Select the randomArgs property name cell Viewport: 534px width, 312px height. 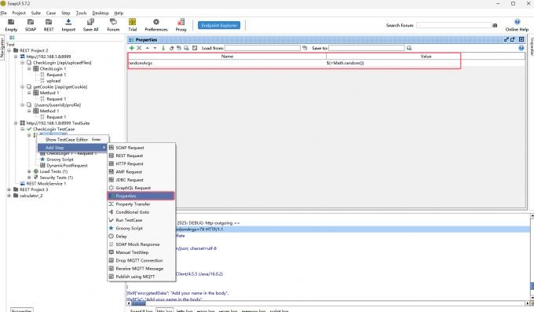[x=227, y=63]
